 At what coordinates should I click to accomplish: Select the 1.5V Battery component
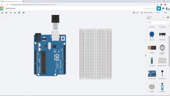pos(152,62)
